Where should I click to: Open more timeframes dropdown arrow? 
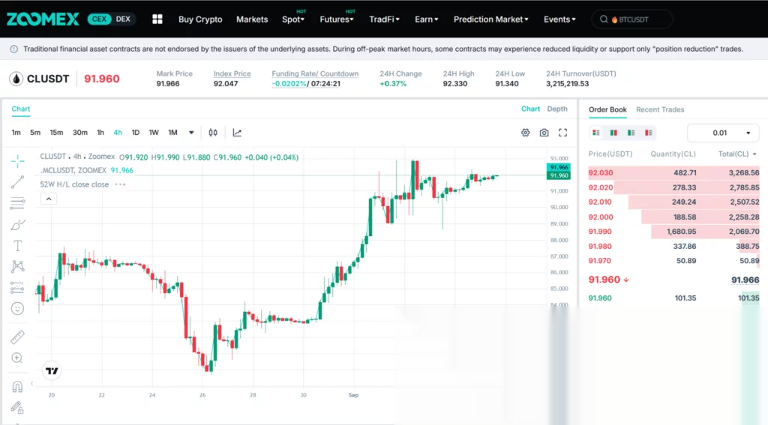191,133
